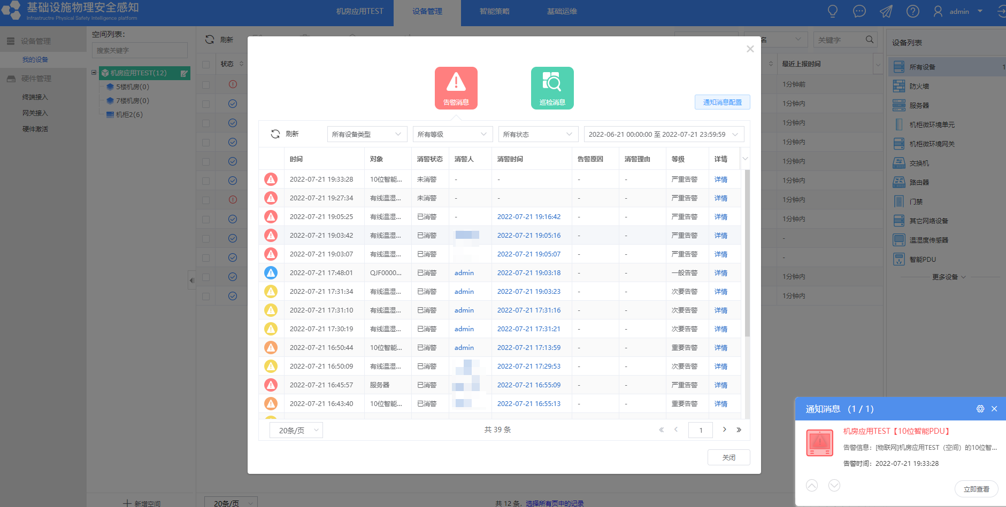
Task: Collapse the 机房应用TEST tree node
Action: (x=94, y=73)
